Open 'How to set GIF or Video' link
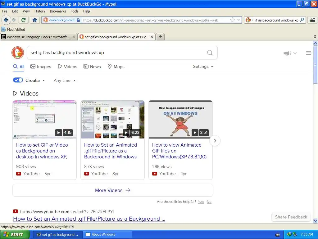 click(x=42, y=151)
